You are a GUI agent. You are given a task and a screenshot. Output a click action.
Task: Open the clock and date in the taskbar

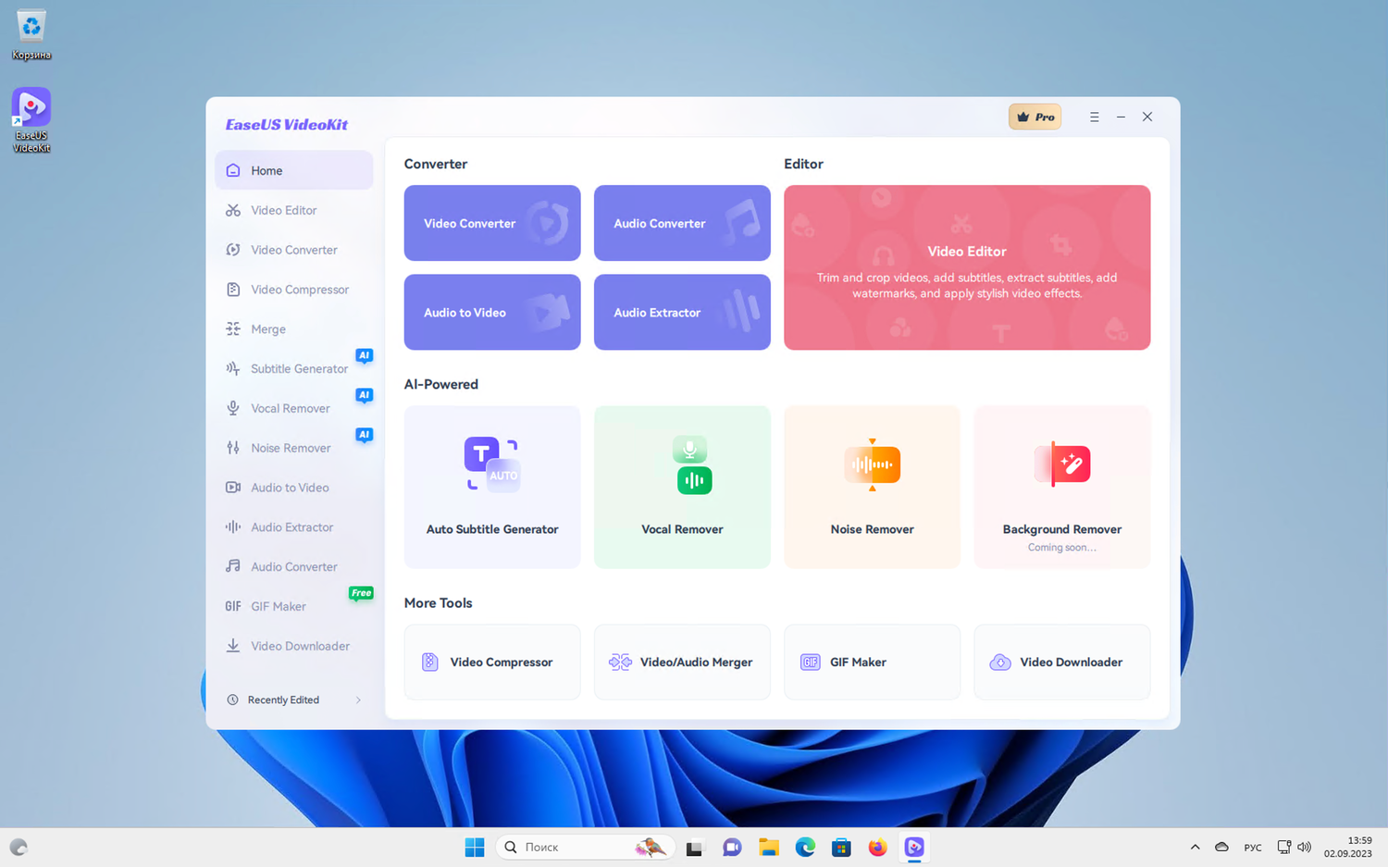[x=1348, y=847]
